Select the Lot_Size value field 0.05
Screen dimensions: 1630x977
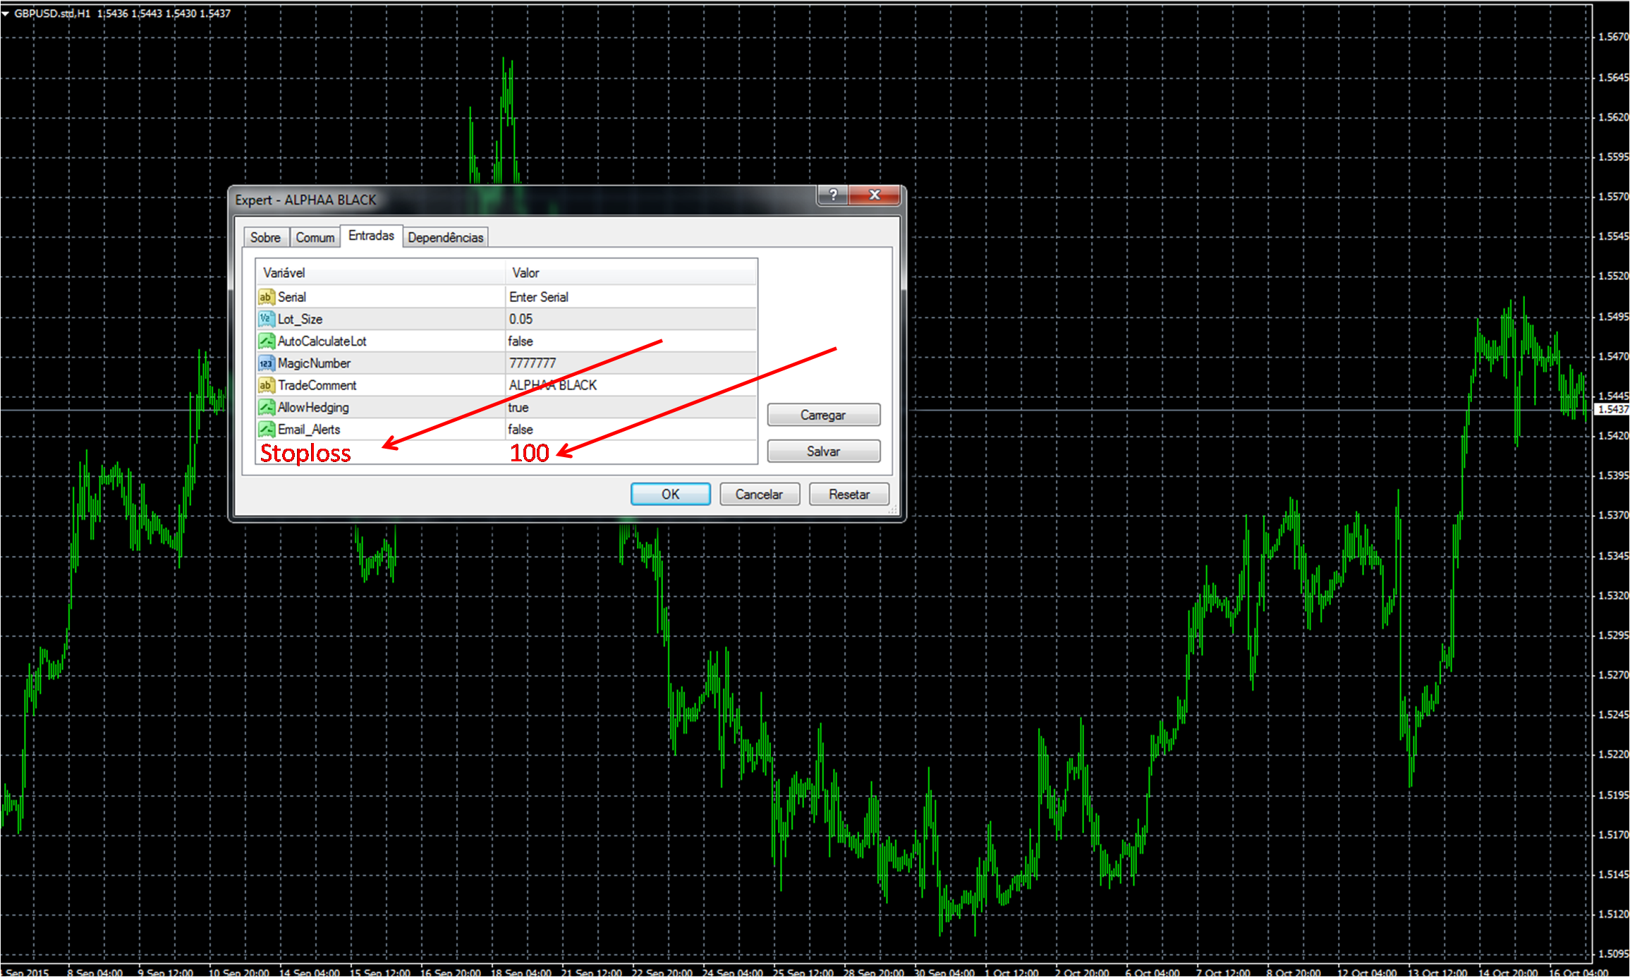pos(521,319)
